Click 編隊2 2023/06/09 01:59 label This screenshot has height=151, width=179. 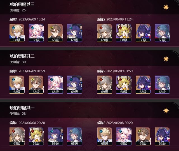point(115,71)
